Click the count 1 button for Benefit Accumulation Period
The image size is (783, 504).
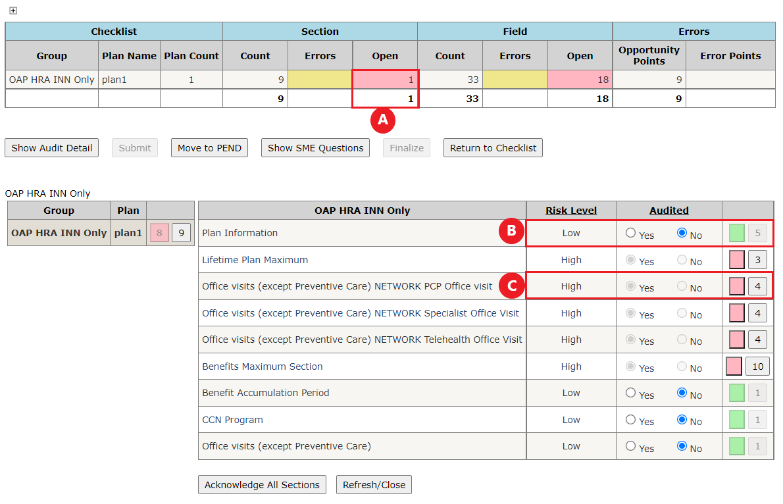[757, 393]
